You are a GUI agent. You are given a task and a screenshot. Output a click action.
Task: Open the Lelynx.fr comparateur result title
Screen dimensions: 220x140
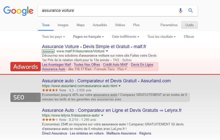[x=112, y=110]
